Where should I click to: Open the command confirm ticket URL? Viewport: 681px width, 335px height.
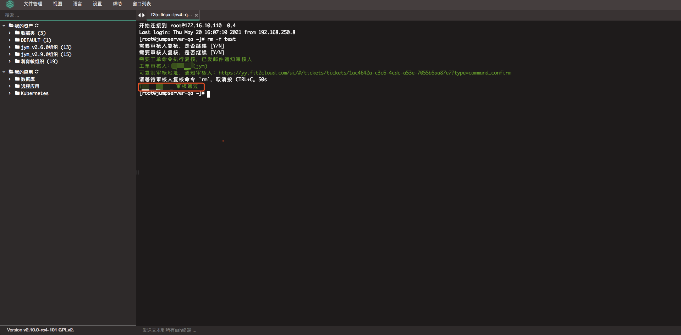364,73
